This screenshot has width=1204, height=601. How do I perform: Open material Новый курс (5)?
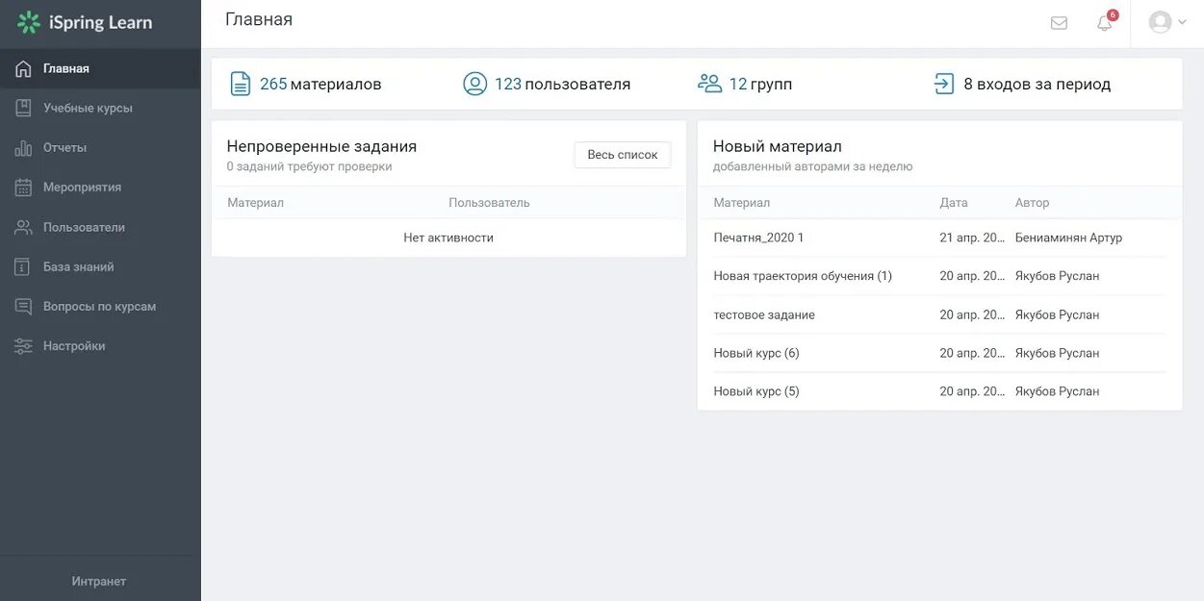756,391
